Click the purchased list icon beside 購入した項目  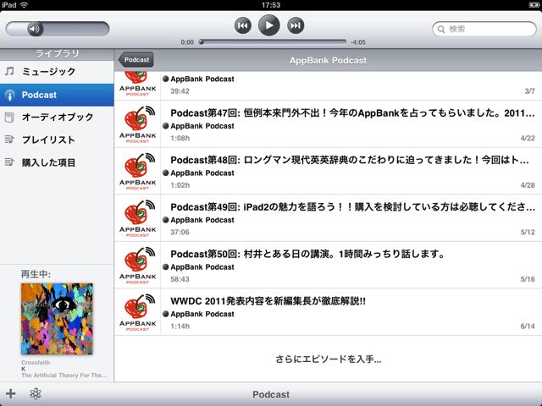[x=9, y=162]
